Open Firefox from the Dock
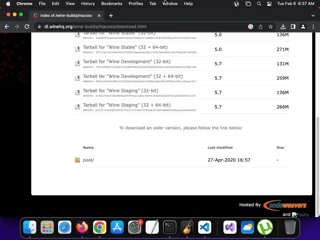Image resolution: width=320 pixels, height=240 pixels. coord(82,227)
